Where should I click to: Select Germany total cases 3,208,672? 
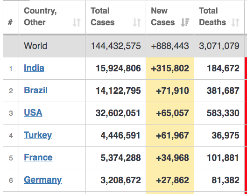(x=120, y=180)
